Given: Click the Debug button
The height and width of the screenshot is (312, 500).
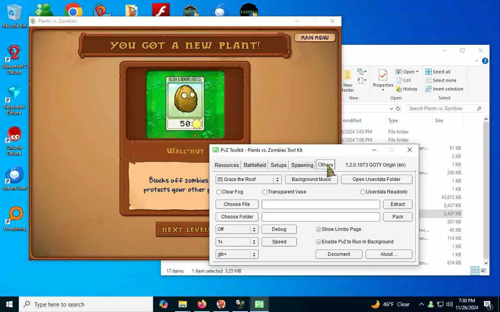Looking at the screenshot, I should click(x=279, y=229).
